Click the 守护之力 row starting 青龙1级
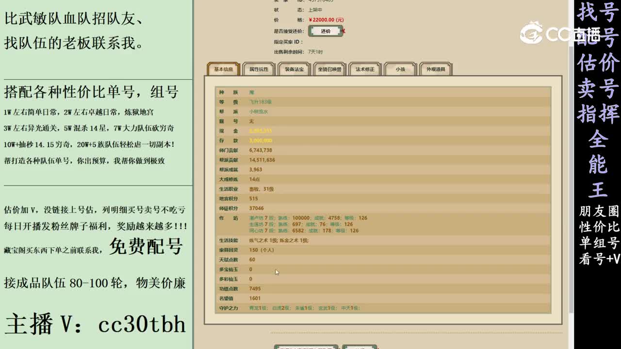This screenshot has height=349, width=621. (305, 308)
